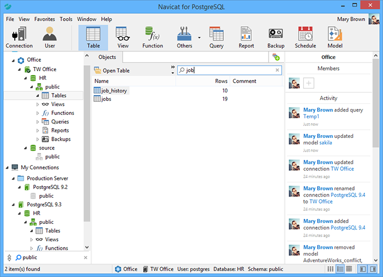
Task: Click the navigation tree scrollbar
Action: pos(87,143)
